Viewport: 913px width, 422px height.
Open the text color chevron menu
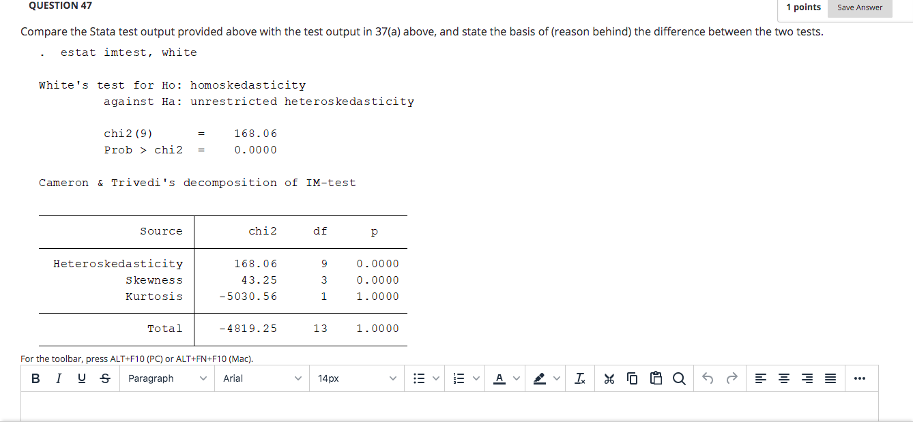[x=517, y=378]
